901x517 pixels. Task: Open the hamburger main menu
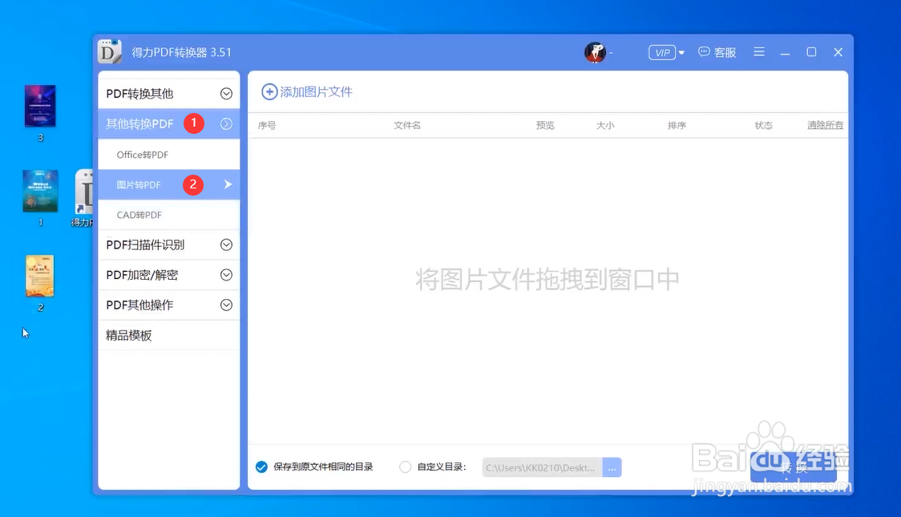(x=759, y=51)
